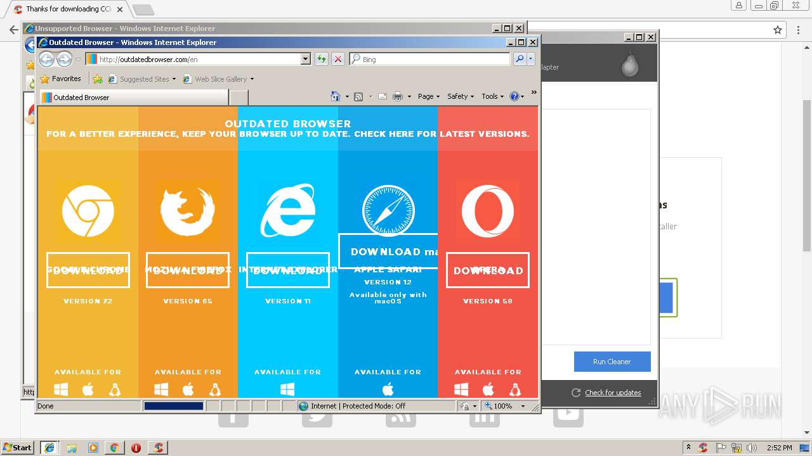Click the Home icon in command bar
The height and width of the screenshot is (456, 812).
tap(336, 96)
